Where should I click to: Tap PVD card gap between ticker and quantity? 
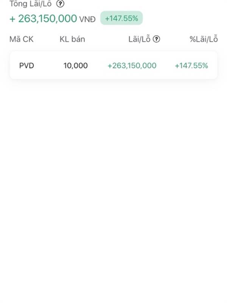(48, 66)
